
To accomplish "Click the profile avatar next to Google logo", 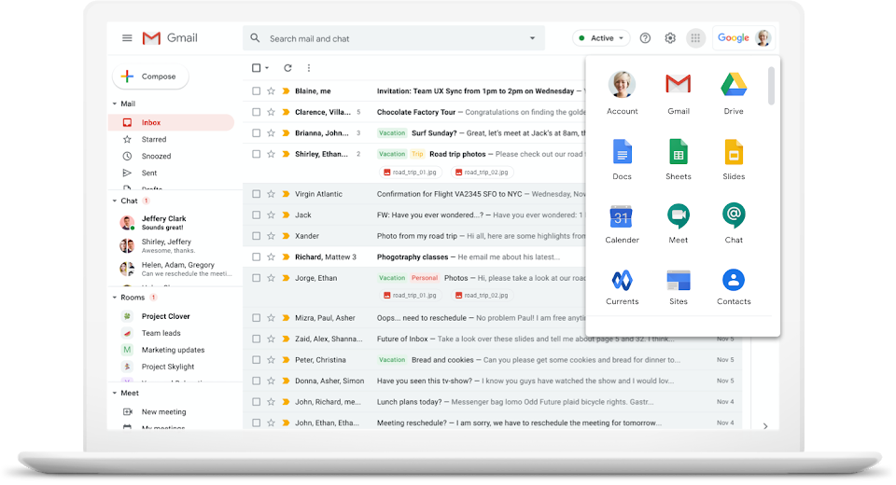I will click(x=763, y=38).
